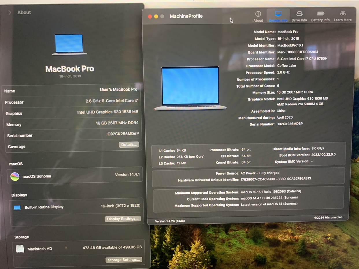Image resolution: width=359 pixels, height=269 pixels.
Task: Click the Coffee Lake processor model value
Action: point(286,66)
